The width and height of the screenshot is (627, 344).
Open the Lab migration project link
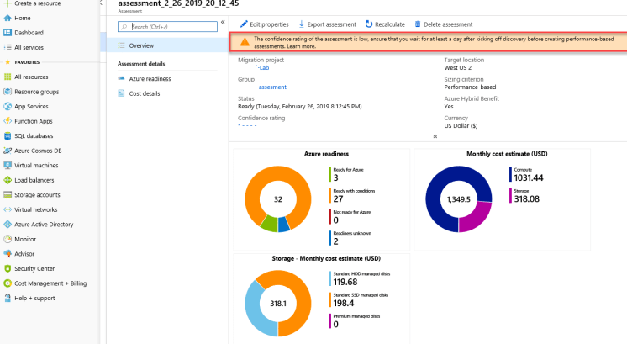[x=264, y=67]
